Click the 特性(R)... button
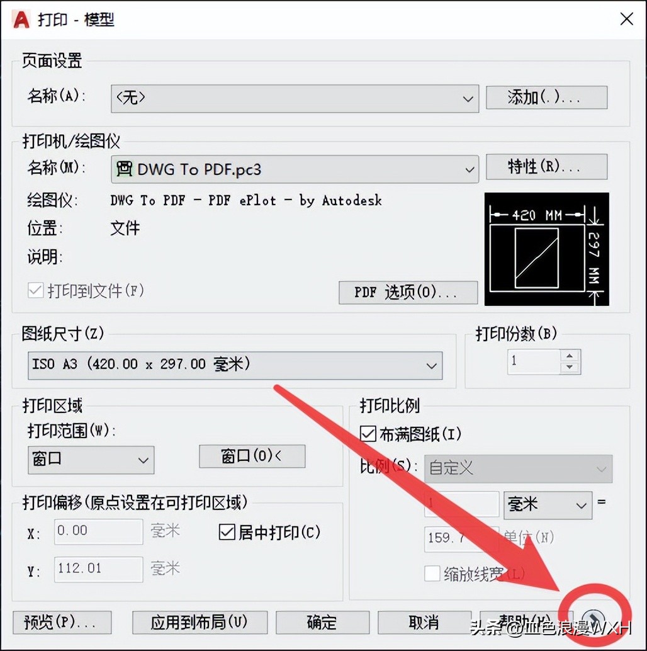This screenshot has width=647, height=651. tap(546, 166)
